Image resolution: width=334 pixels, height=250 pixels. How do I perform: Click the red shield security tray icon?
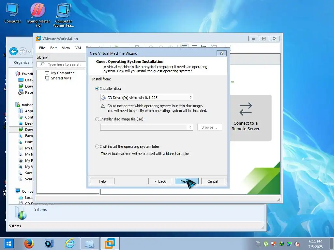[274, 244]
